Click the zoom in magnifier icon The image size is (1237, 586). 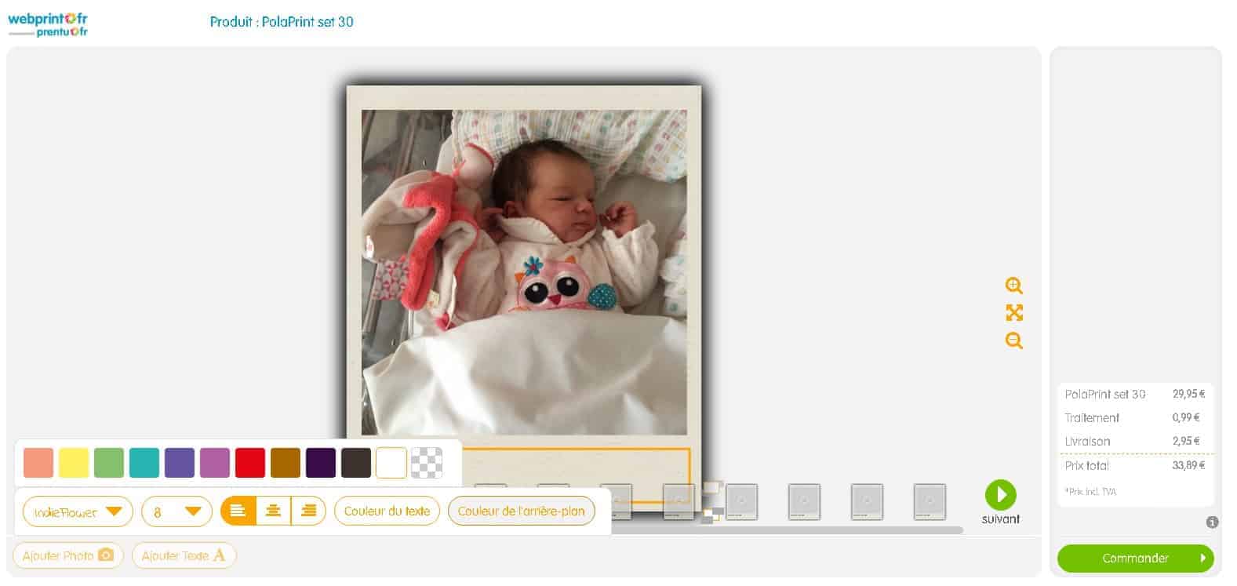pos(1013,286)
